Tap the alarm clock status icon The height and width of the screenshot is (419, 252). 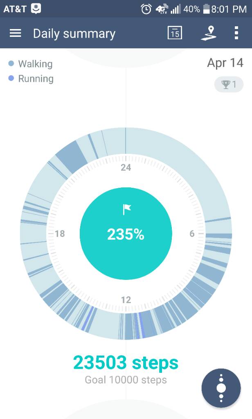pyautogui.click(x=146, y=9)
